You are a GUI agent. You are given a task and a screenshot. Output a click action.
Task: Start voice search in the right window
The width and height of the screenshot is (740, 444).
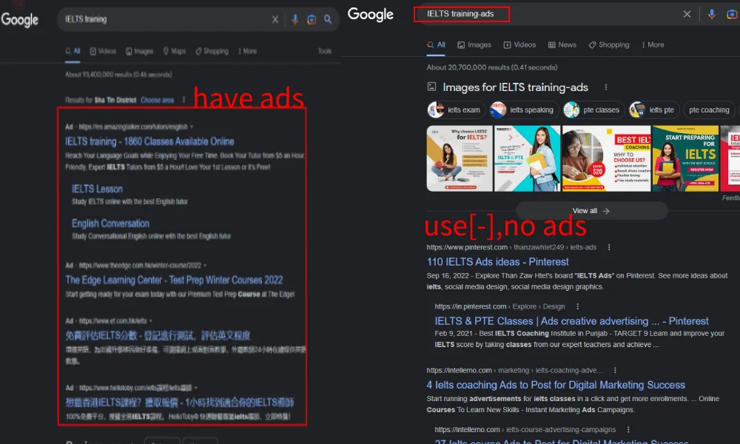click(712, 14)
